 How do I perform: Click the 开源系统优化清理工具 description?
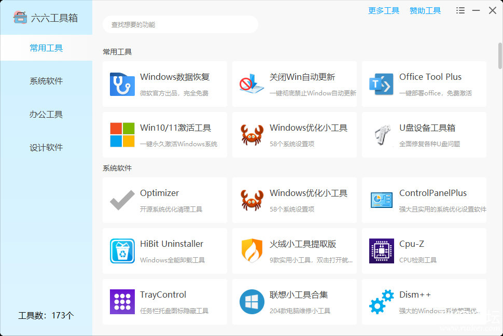point(171,209)
